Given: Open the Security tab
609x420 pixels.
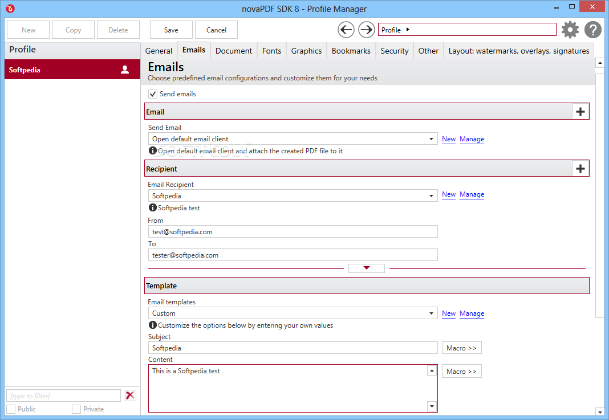Looking at the screenshot, I should [395, 51].
